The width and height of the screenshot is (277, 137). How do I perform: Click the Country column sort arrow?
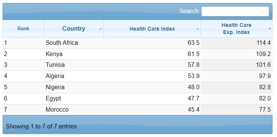click(x=100, y=29)
